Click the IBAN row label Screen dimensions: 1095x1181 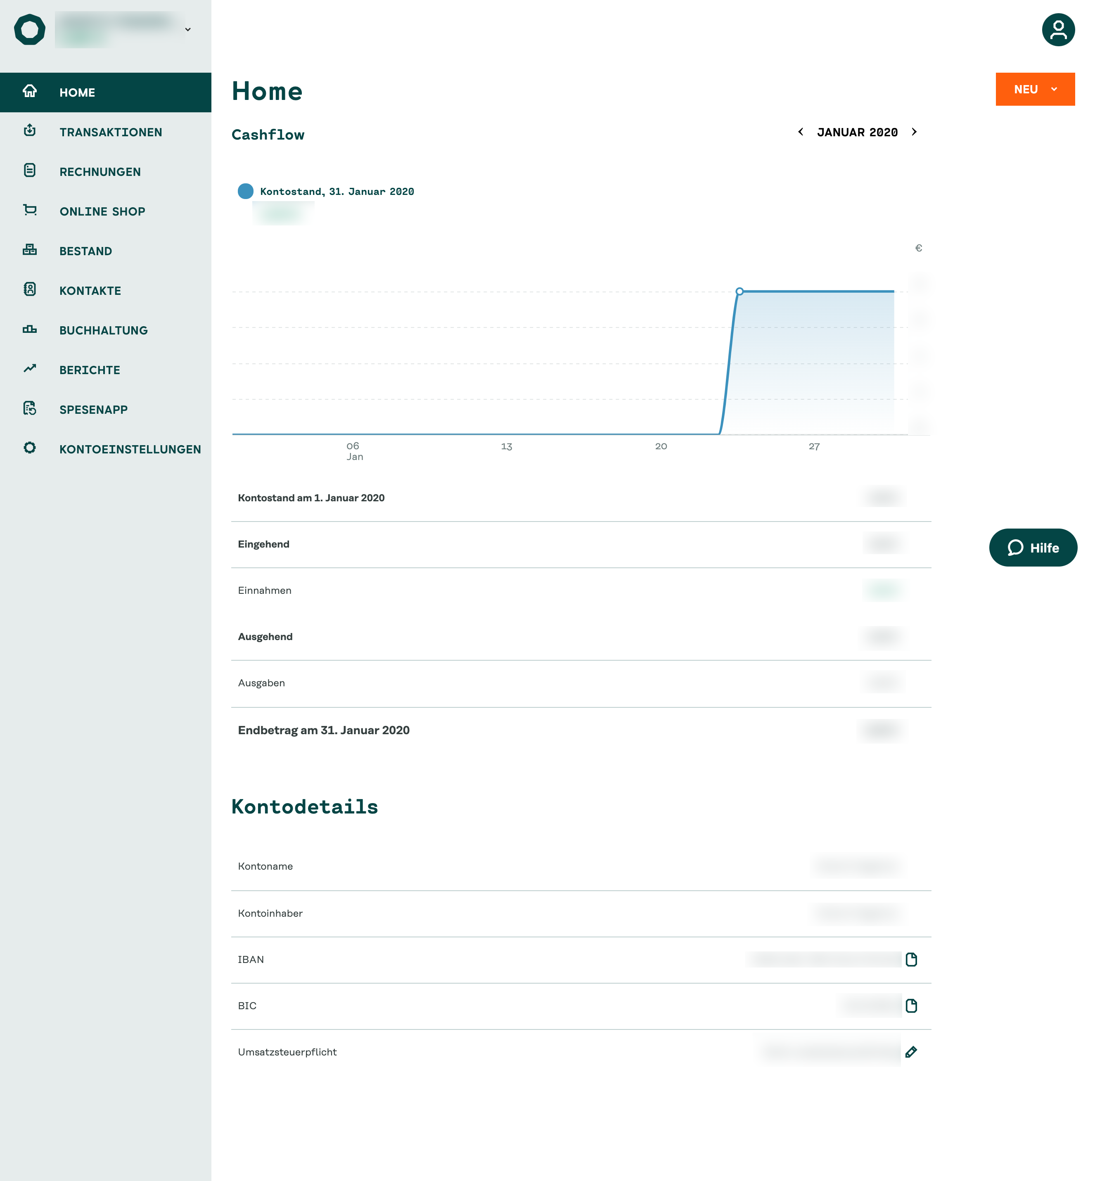[251, 959]
